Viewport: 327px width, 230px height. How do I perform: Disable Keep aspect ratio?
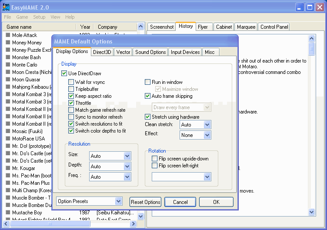pos(71,96)
